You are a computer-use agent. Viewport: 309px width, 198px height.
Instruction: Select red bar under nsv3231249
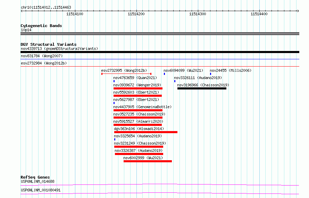tap(139, 147)
